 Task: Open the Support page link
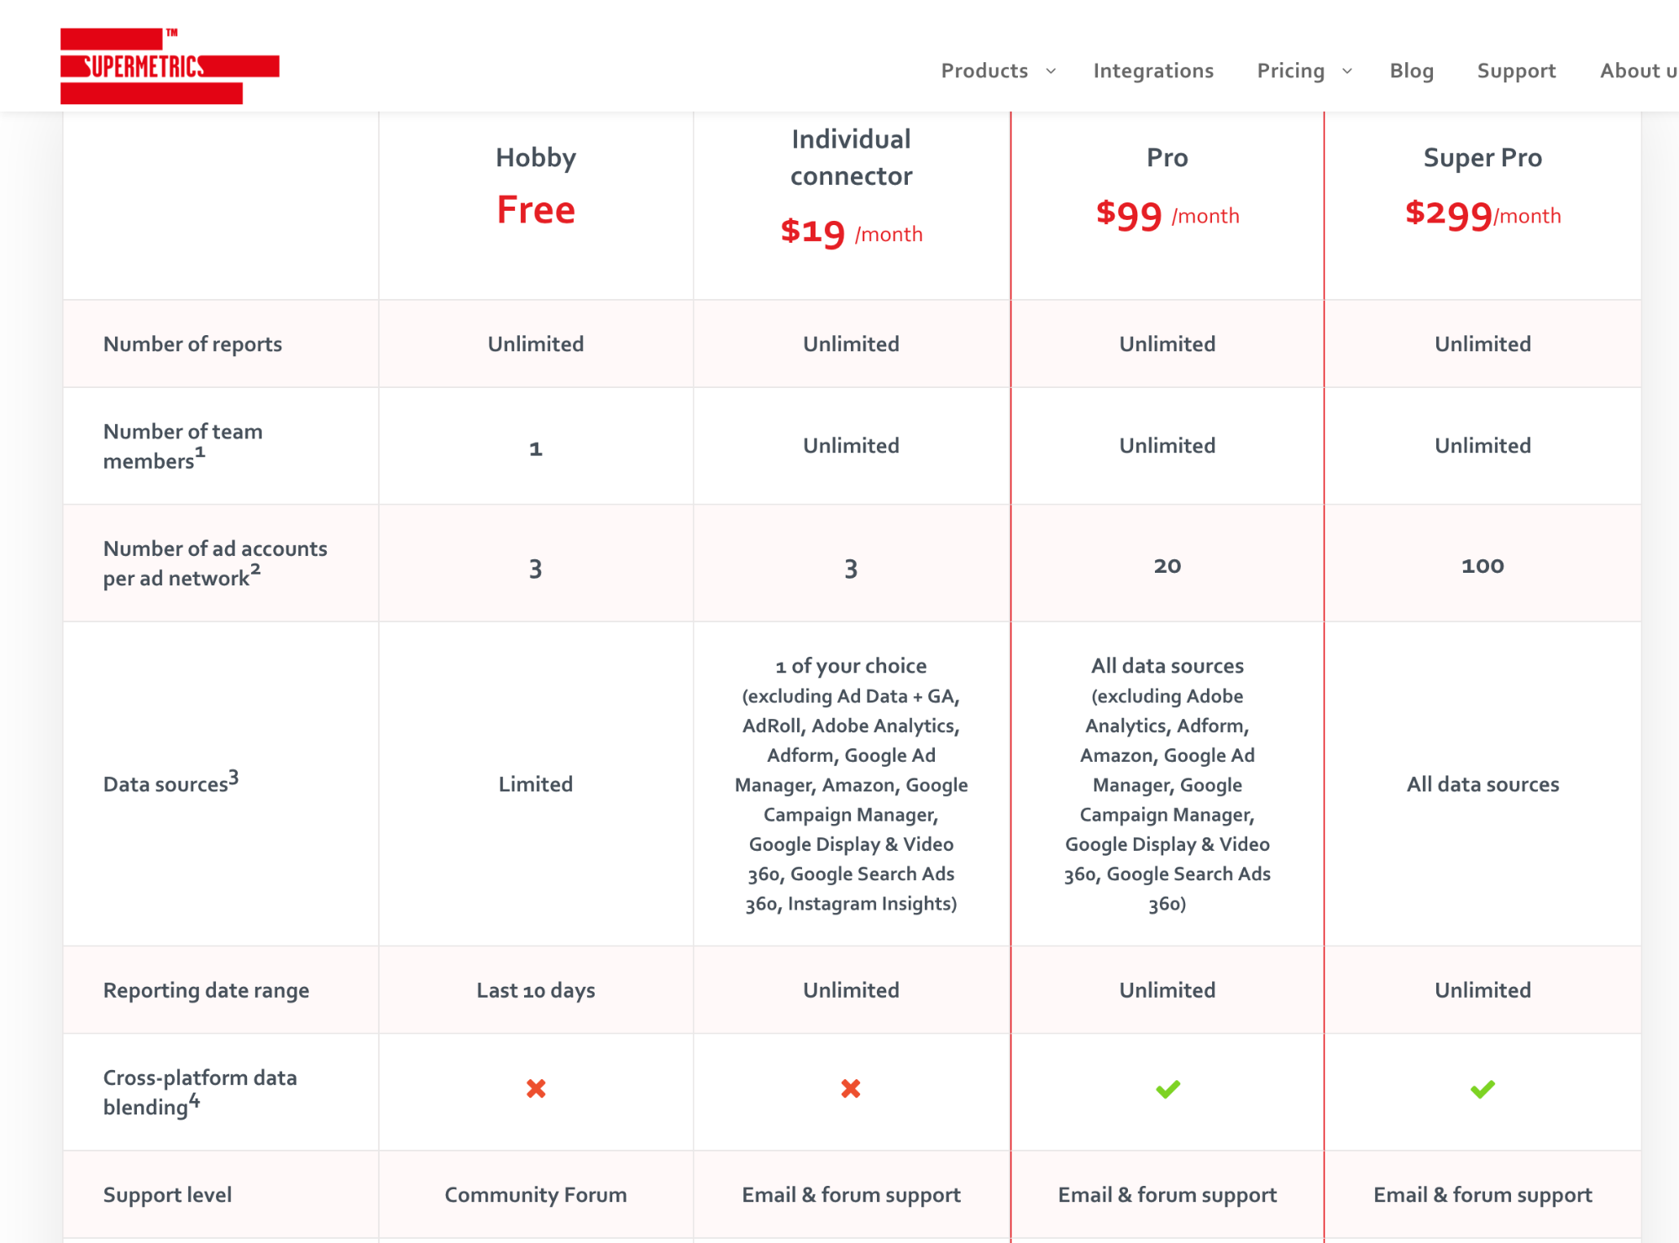coord(1516,71)
